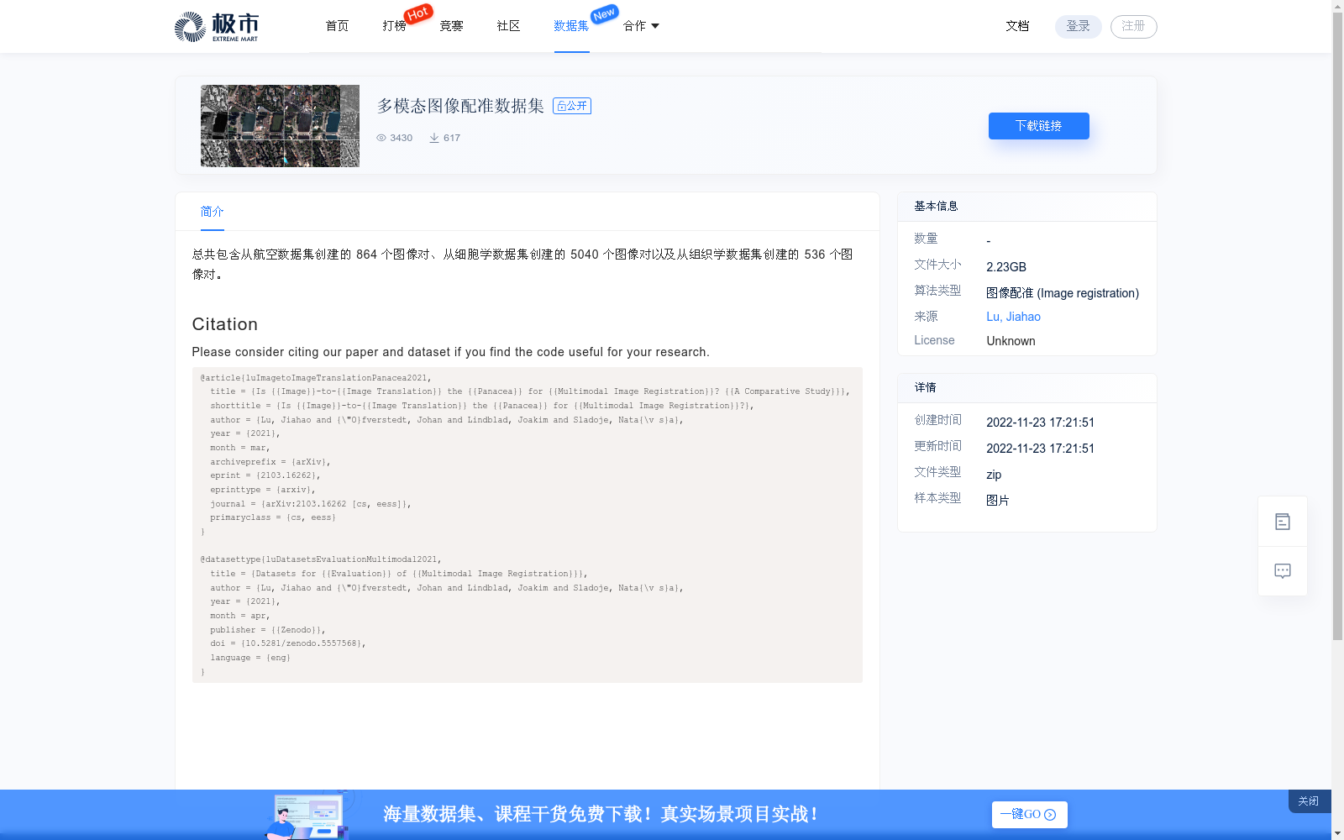
Task: Click the 公开 public badge
Action: (x=572, y=106)
